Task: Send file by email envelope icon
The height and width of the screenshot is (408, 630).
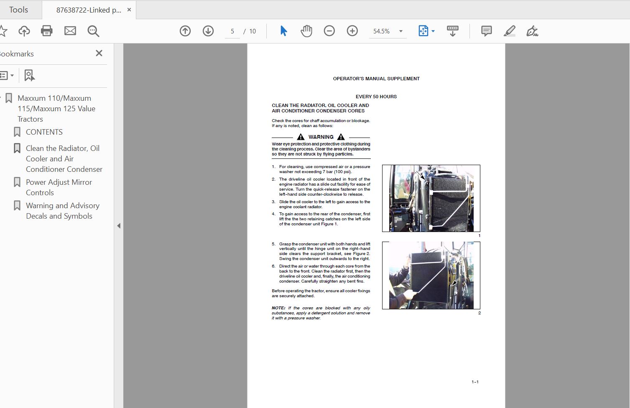Action: coord(70,31)
